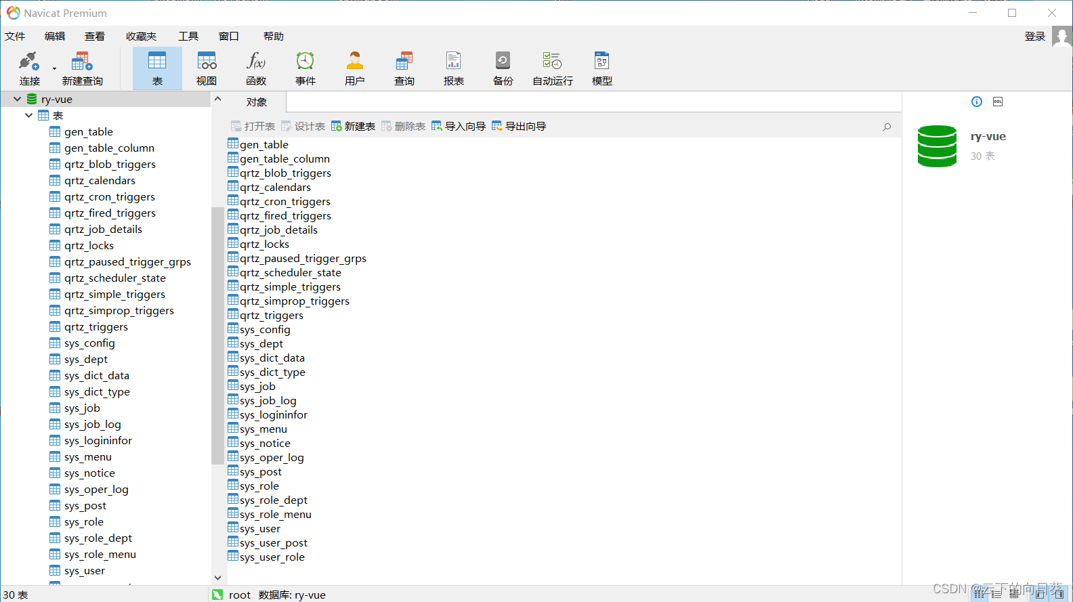Launch the 导入向导 import wizard
The height and width of the screenshot is (602, 1073).
(x=459, y=127)
